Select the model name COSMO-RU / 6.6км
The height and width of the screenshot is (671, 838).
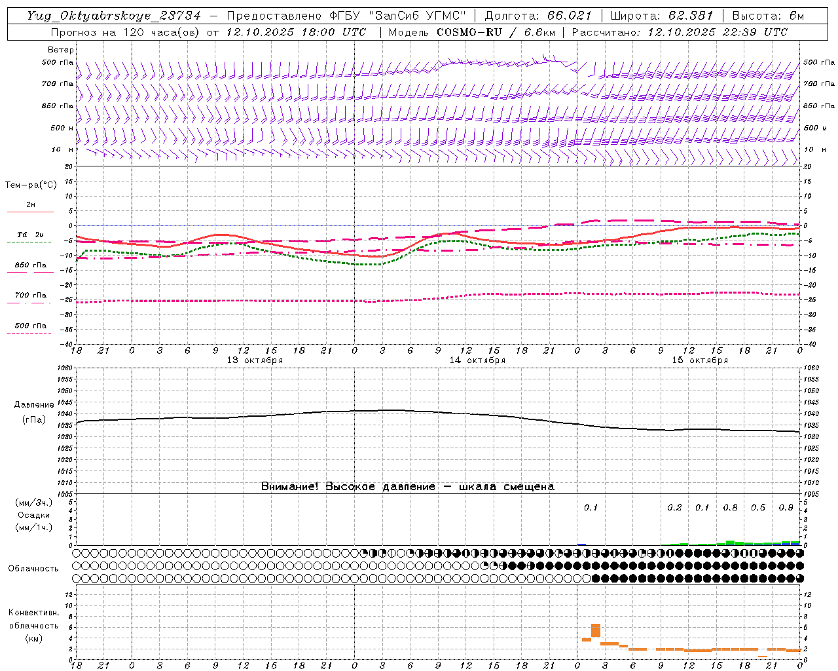coord(496,32)
